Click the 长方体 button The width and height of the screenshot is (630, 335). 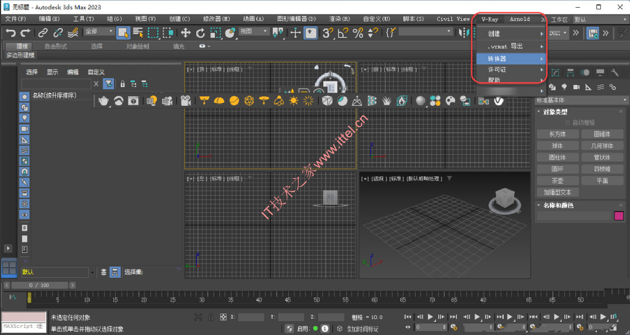click(558, 134)
